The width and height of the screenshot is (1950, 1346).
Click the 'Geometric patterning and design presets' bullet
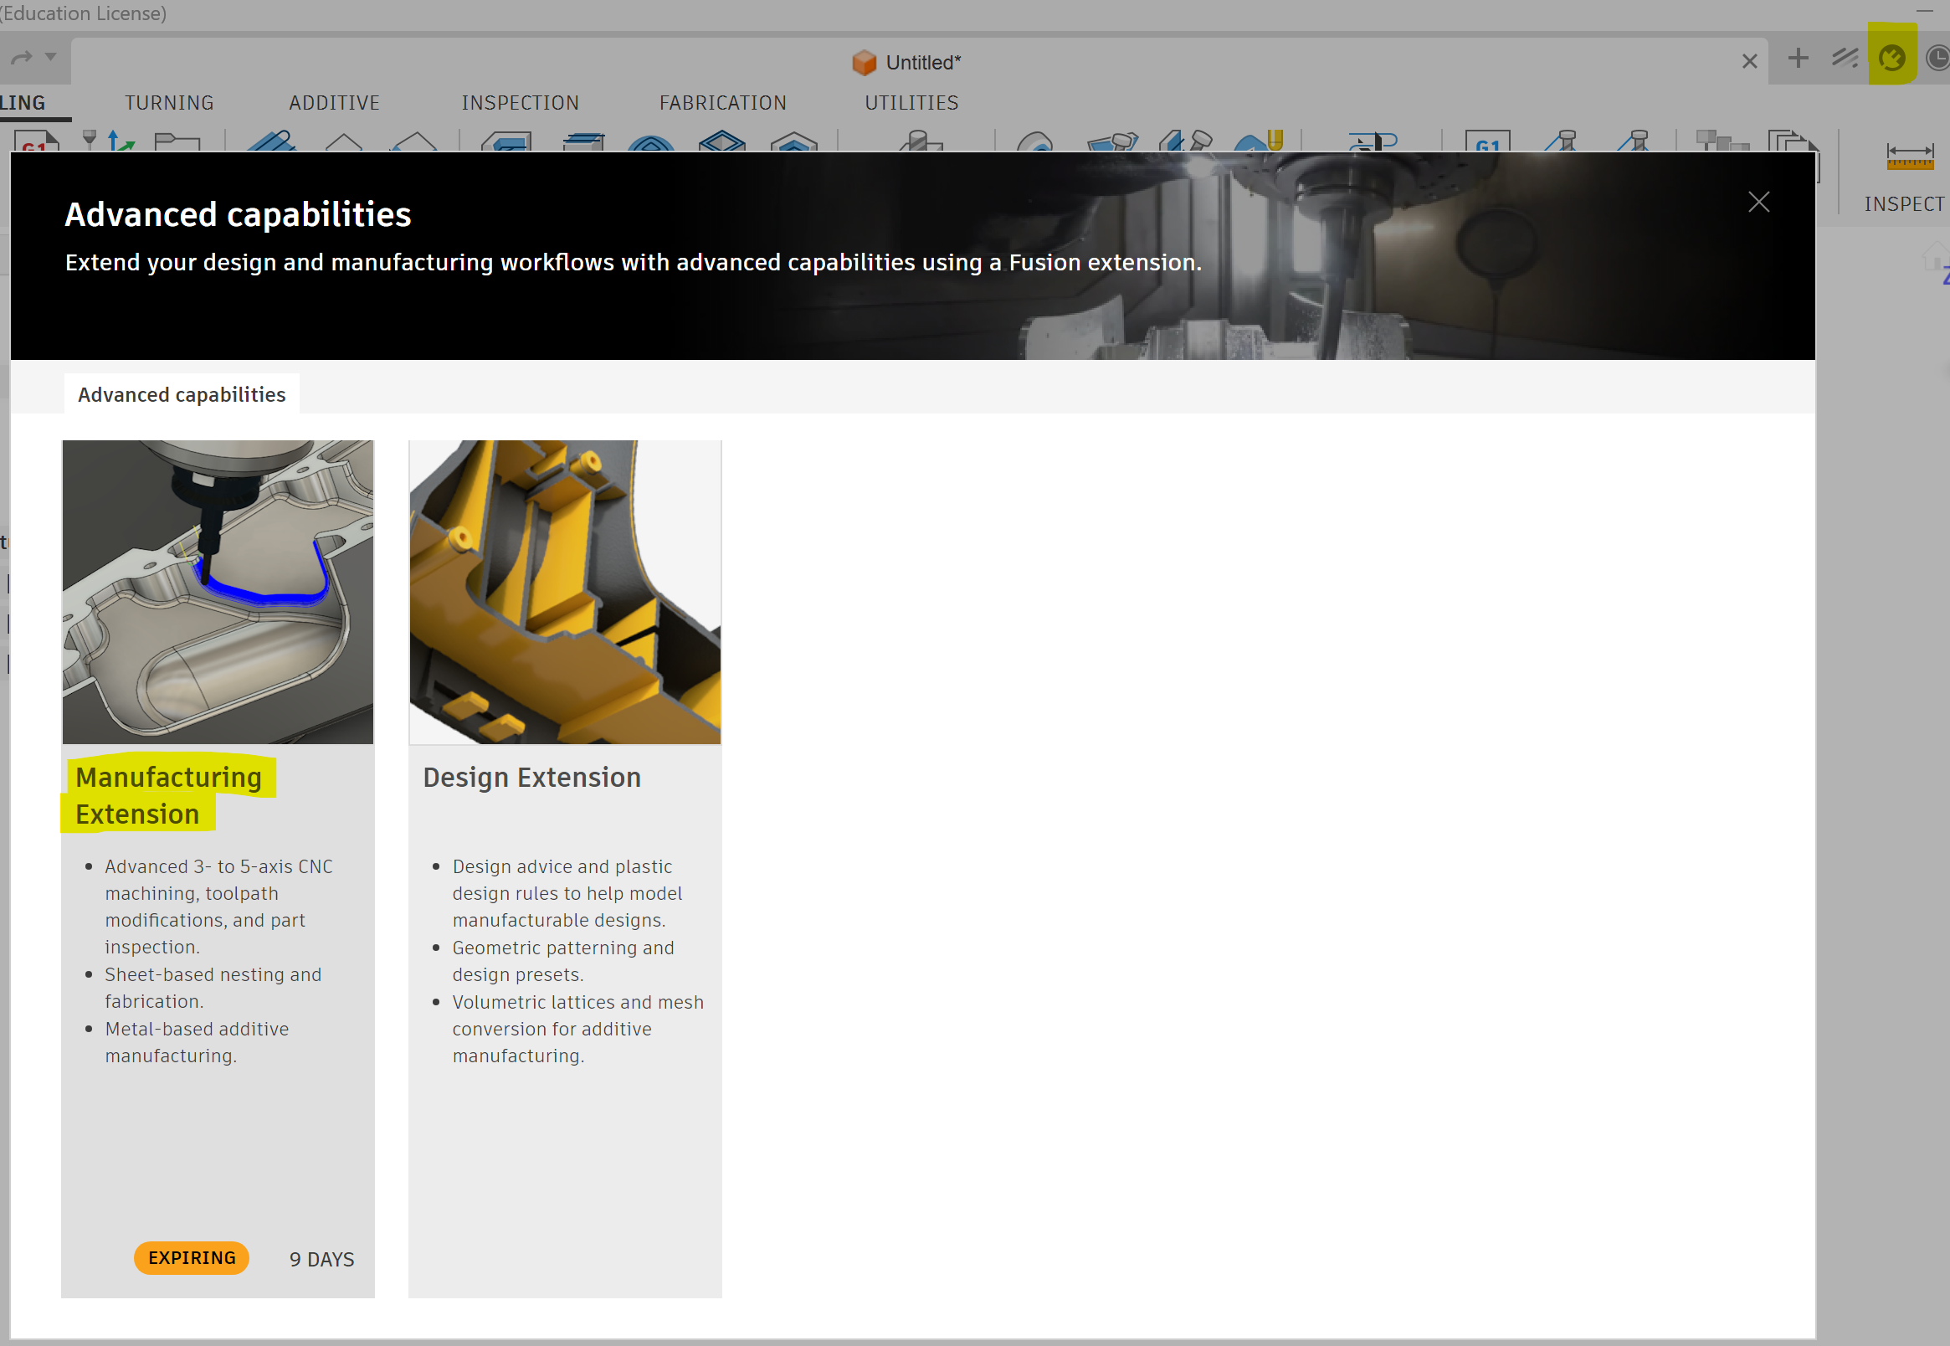pyautogui.click(x=563, y=961)
